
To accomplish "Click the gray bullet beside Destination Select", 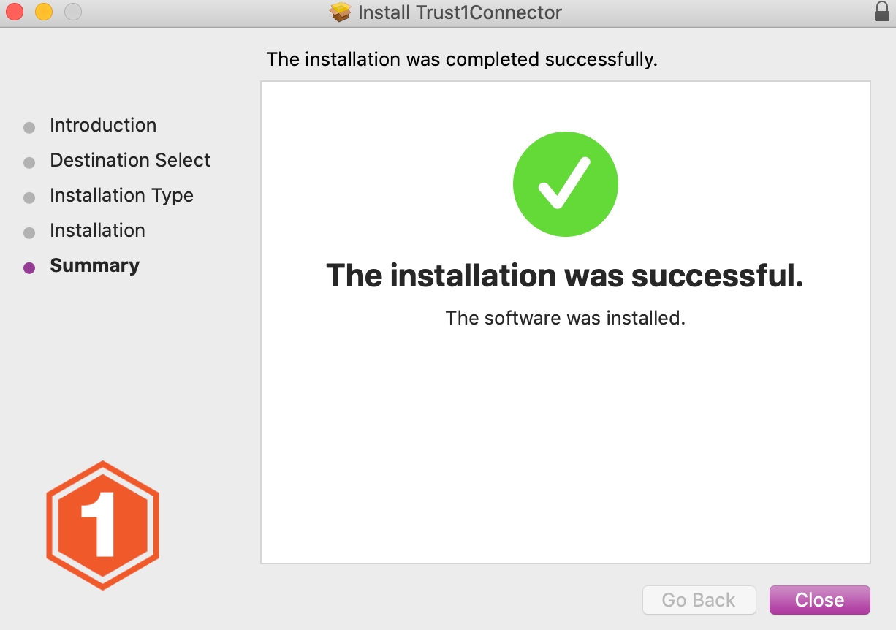I will [29, 162].
